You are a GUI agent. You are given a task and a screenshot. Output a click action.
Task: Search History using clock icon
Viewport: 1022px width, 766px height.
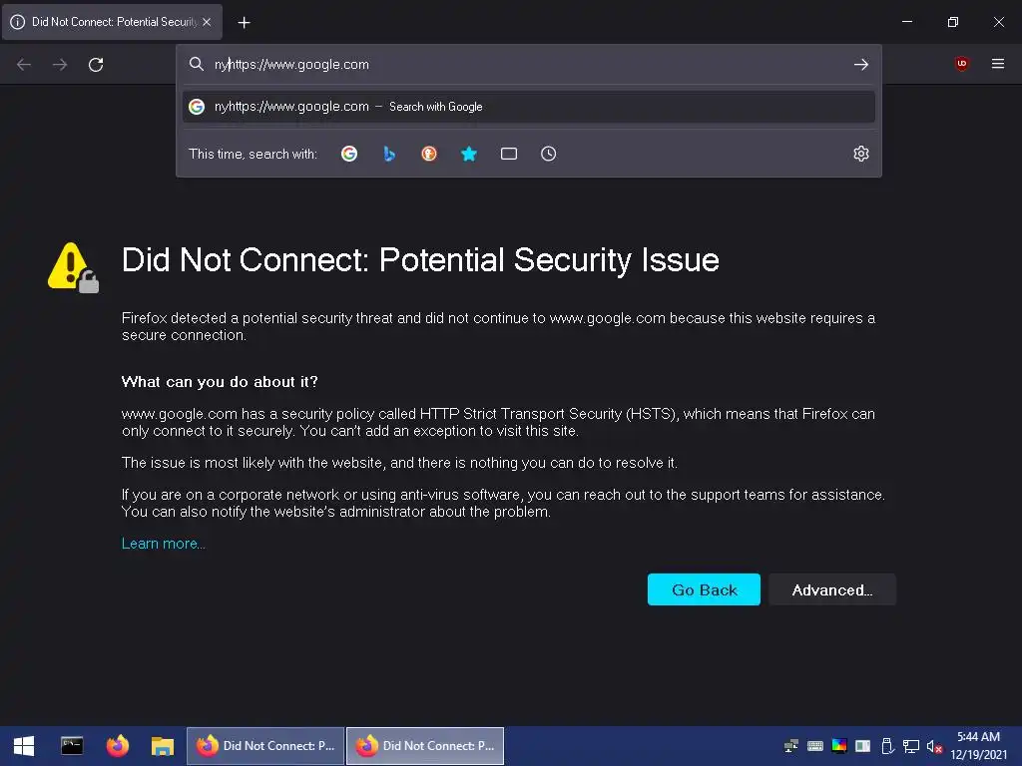[x=549, y=154]
